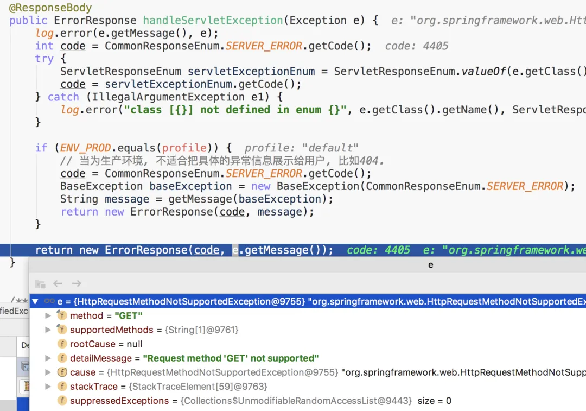Click 'String message = getMessage' line
Screen dimensions: 586x411
[x=196, y=199]
